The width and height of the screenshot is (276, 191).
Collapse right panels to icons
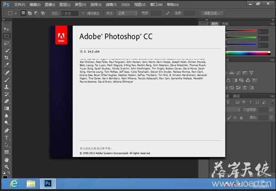tap(273, 20)
